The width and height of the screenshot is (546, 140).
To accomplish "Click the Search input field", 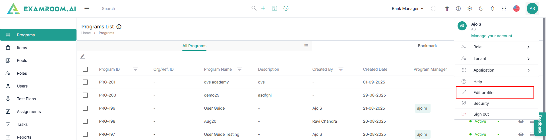I will 175,9.
